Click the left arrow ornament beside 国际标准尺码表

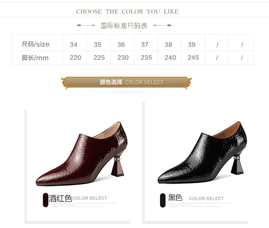(x=86, y=25)
